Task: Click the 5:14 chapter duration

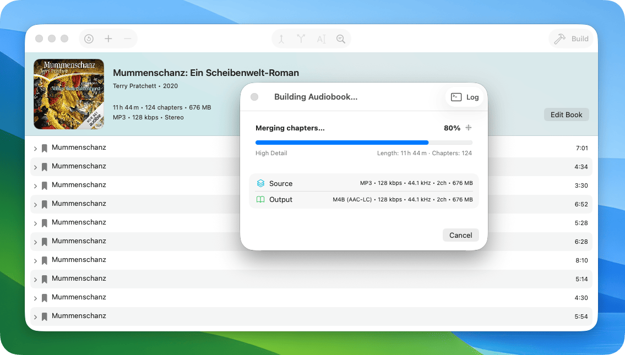Action: [x=581, y=279]
